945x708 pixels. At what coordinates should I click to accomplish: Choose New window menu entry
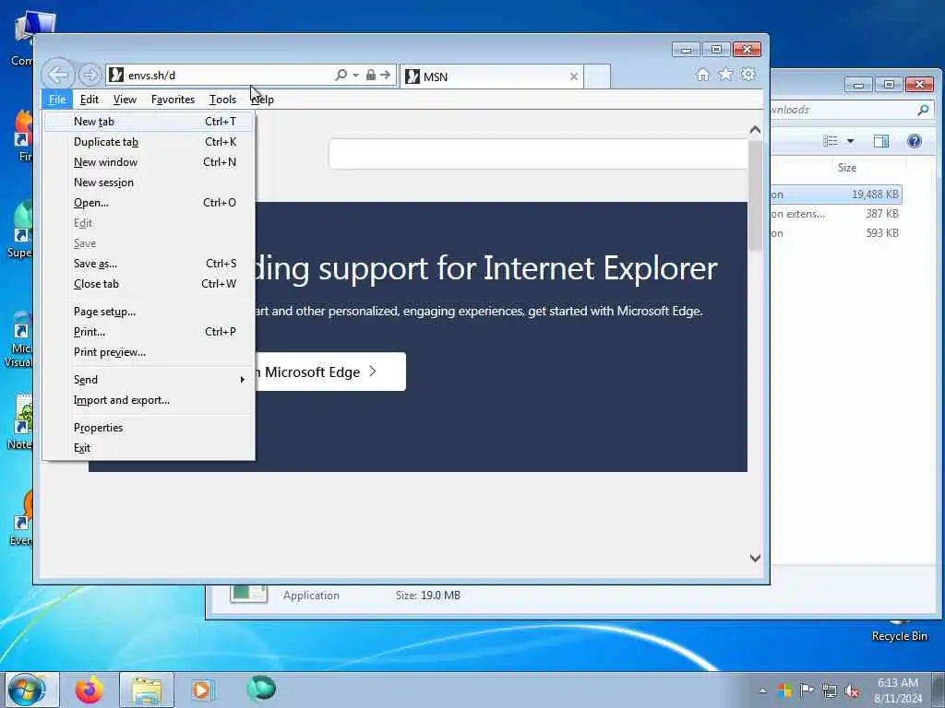click(149, 162)
